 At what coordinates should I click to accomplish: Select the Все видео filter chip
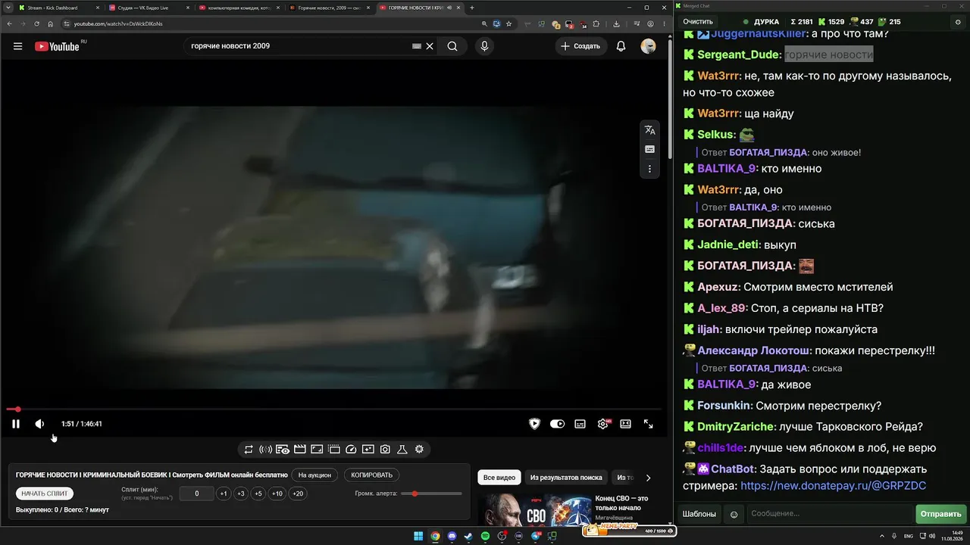coord(499,478)
